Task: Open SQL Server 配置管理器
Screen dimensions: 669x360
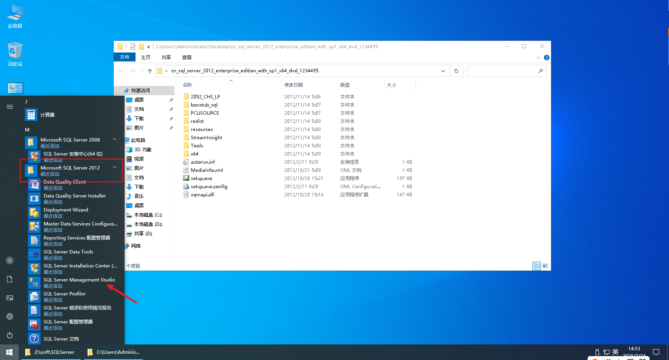Action: [72, 325]
